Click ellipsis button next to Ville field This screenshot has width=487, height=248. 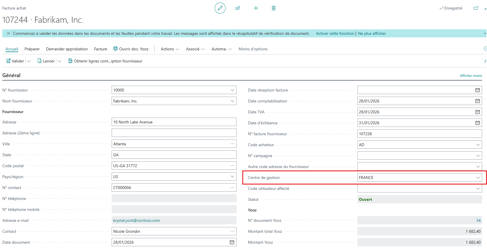click(232, 144)
